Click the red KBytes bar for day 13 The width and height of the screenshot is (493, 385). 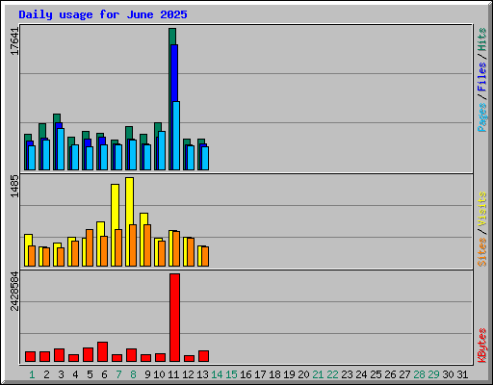click(x=203, y=356)
